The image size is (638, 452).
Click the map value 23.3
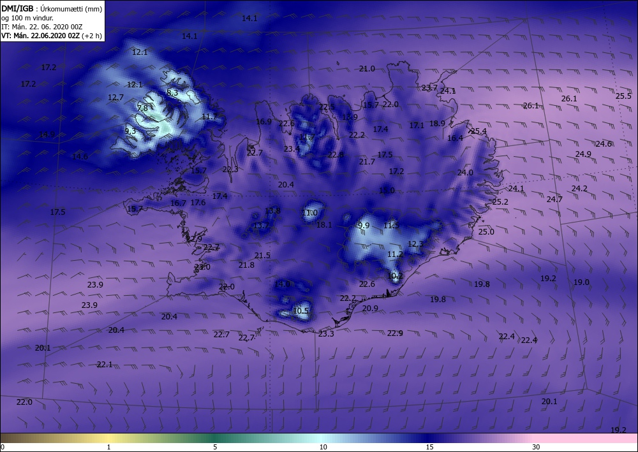326,334
